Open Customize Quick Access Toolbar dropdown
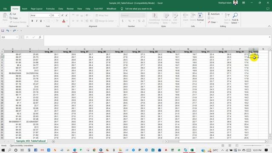 point(21,31)
